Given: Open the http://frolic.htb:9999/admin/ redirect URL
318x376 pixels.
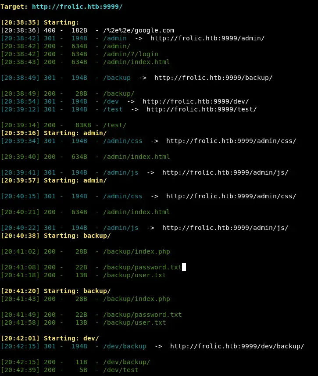Looking at the screenshot, I should coord(207,39).
